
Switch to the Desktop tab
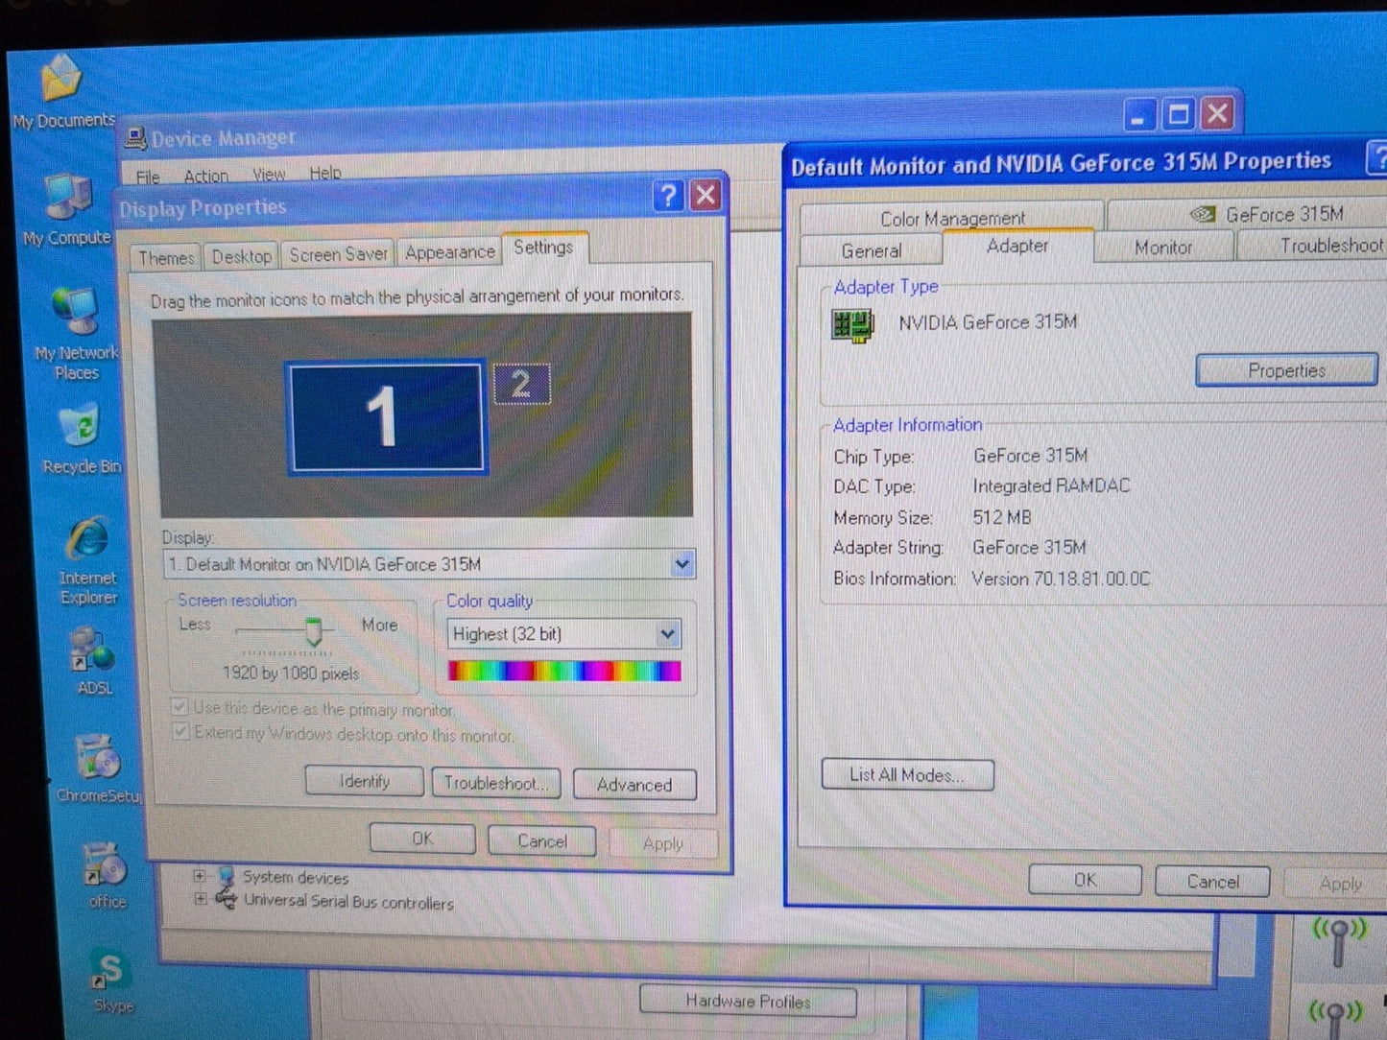241,256
